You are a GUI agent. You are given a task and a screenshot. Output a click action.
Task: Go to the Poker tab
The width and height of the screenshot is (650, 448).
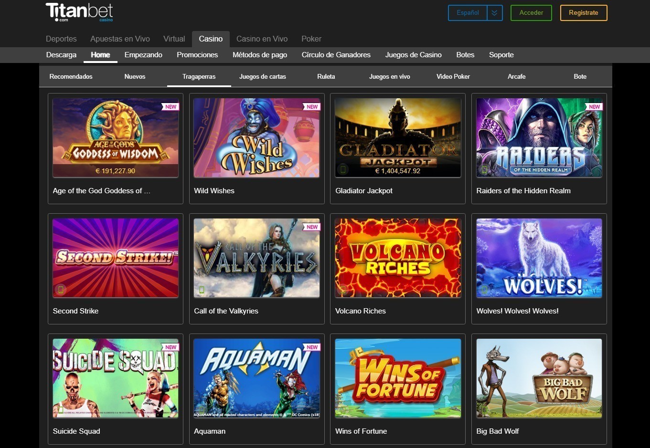(x=311, y=39)
